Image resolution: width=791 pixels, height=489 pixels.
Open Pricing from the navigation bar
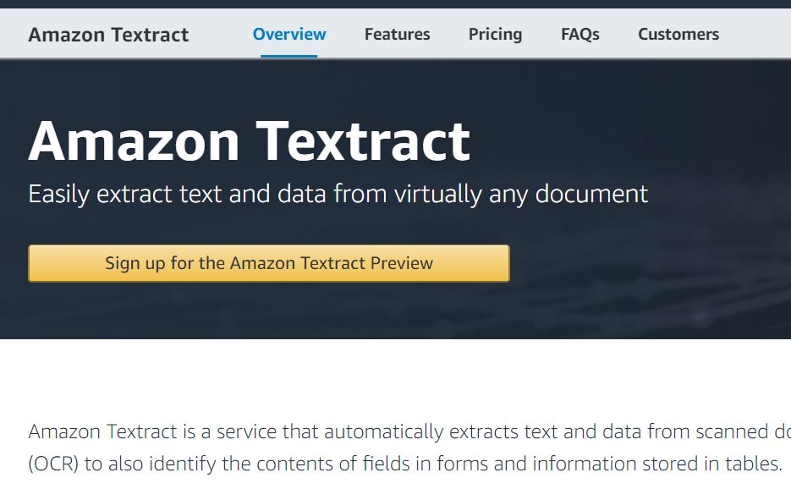495,34
